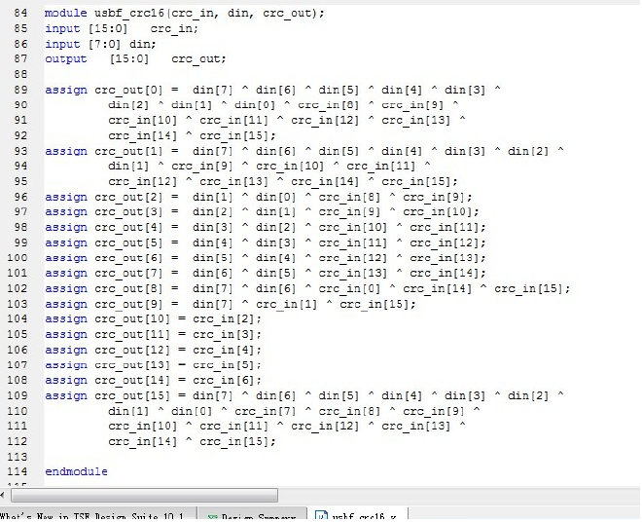The image size is (642, 522).
Task: Click the input [15:0] crc_in declaration
Action: coord(121,28)
